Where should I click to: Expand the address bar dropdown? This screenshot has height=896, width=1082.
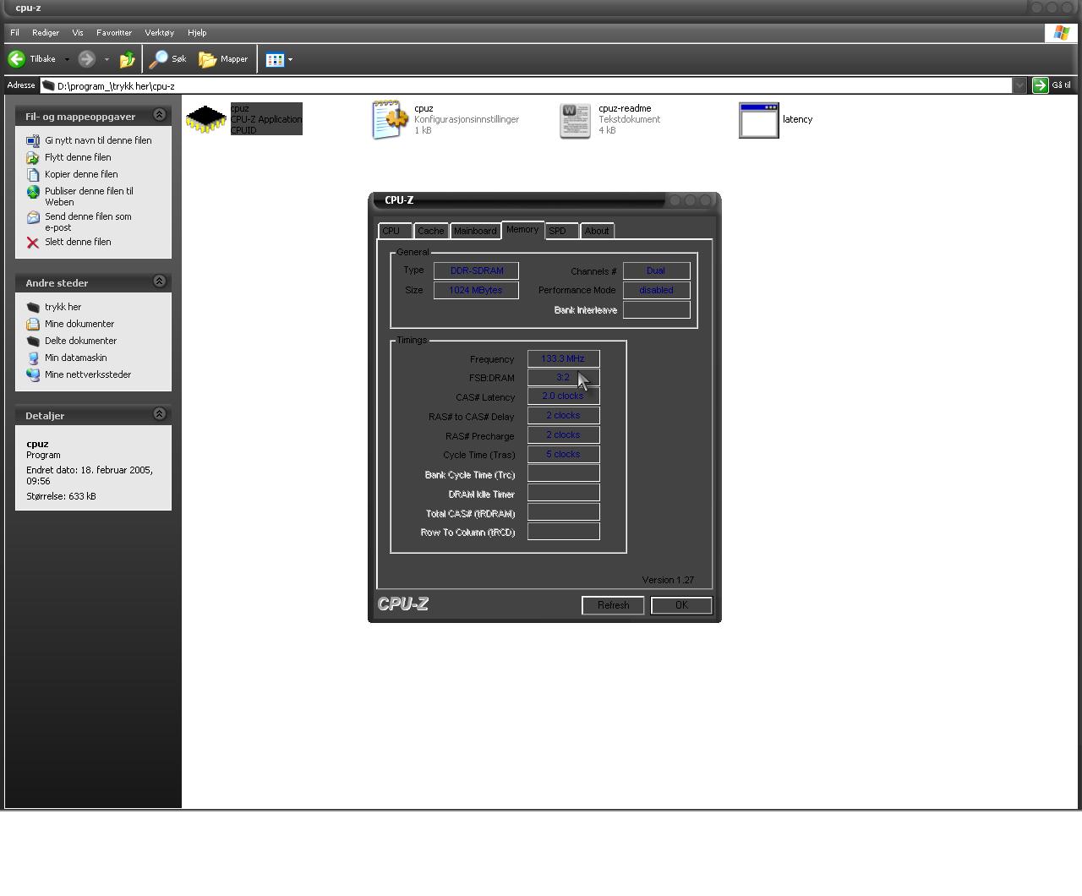click(x=1019, y=85)
